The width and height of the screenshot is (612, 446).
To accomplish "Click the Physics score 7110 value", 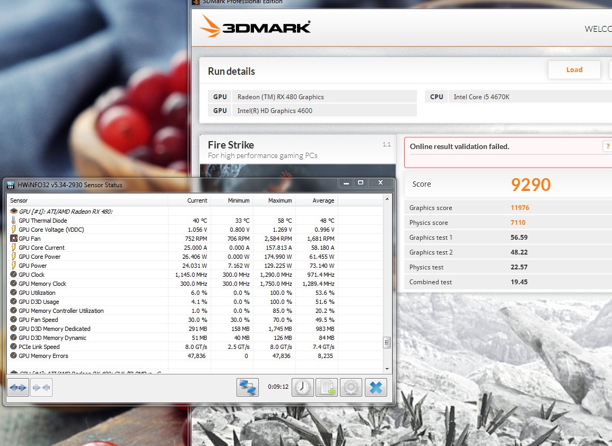I will point(518,222).
